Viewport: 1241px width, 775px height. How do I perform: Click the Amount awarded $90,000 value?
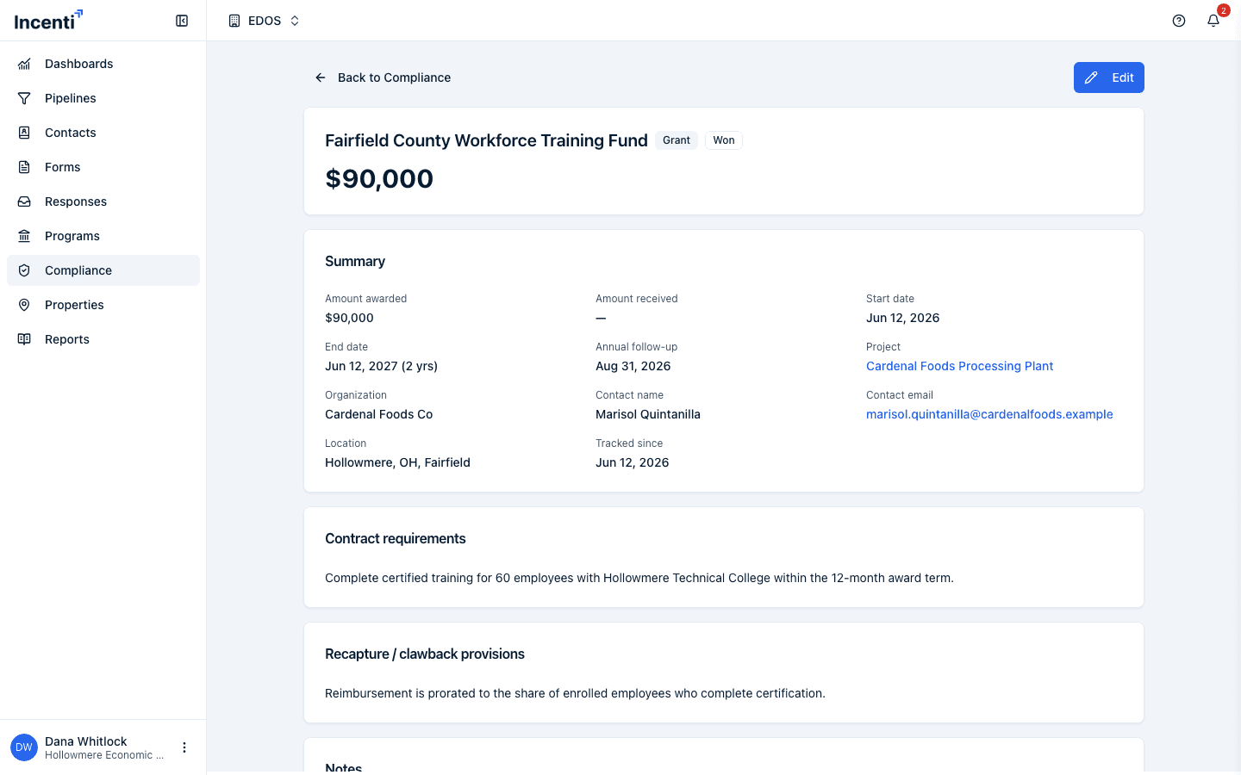(x=349, y=318)
